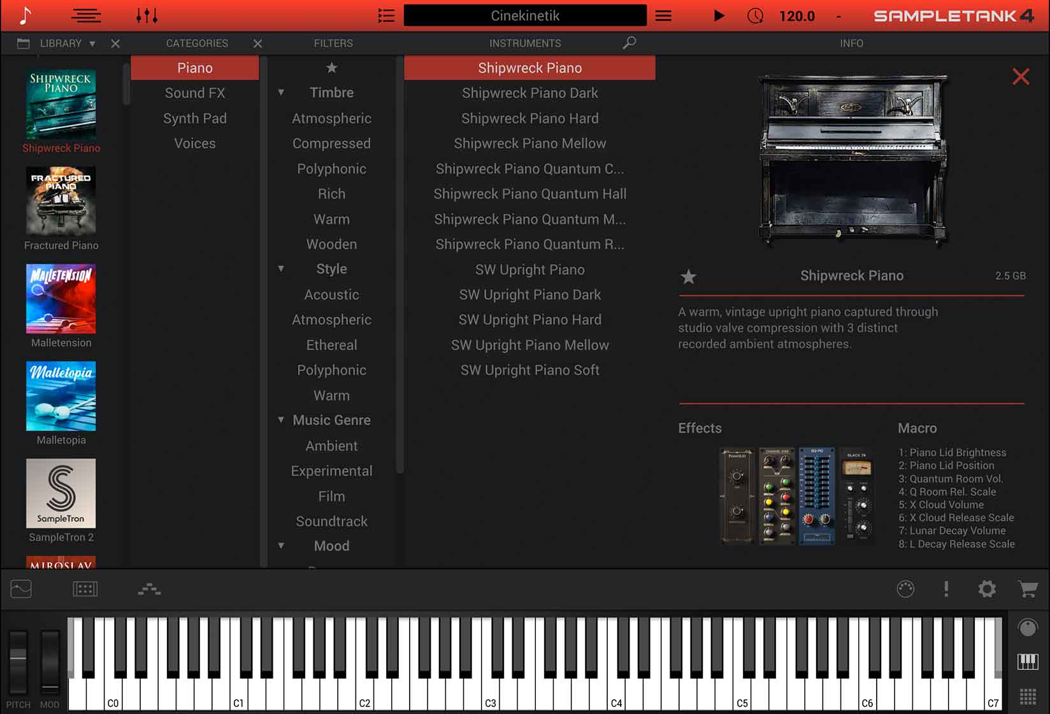Select the Shipwreck Piano library thumbnail
Viewport: 1050px width, 714px height.
[x=61, y=105]
